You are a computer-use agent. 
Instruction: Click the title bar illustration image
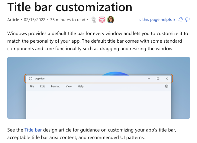tap(98, 88)
